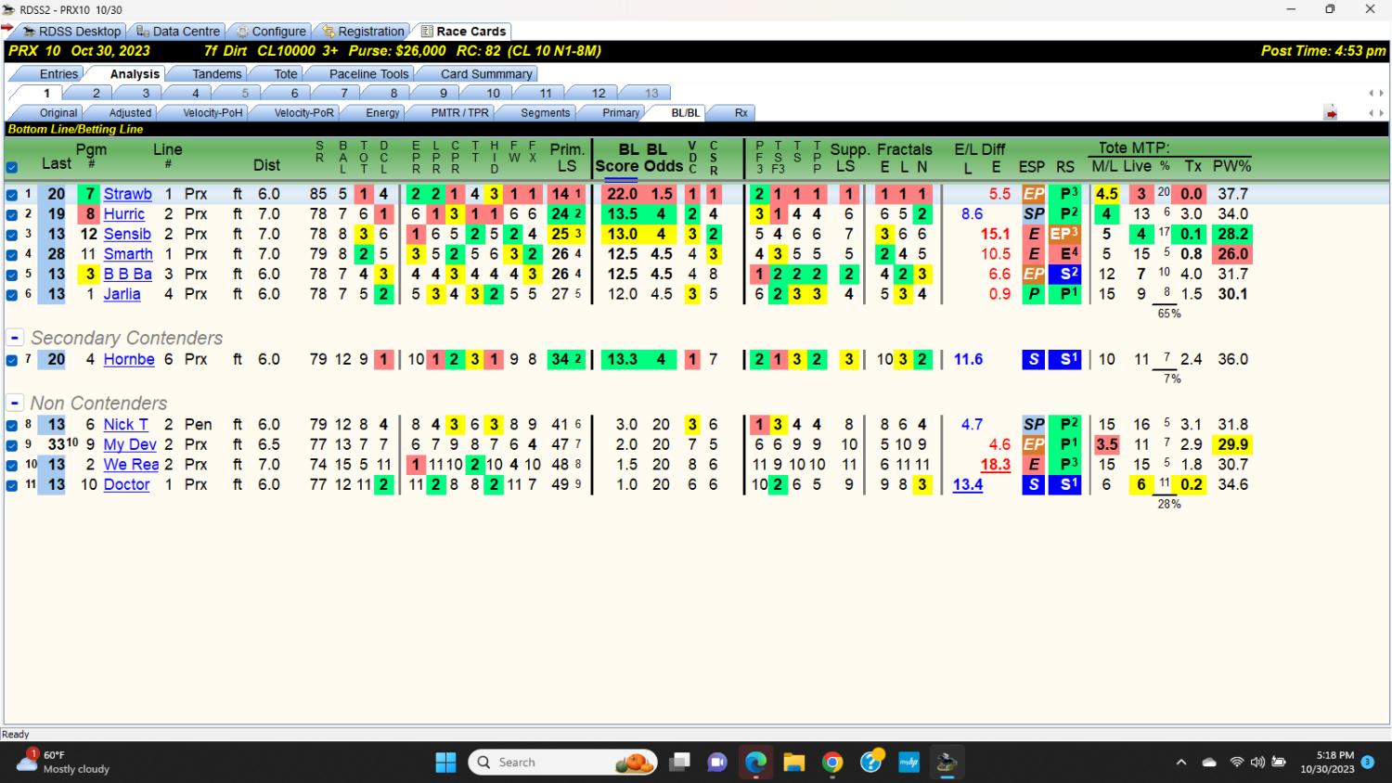Viewport: 1392px width, 783px height.
Task: Open the Registration tab
Action: coord(363,32)
